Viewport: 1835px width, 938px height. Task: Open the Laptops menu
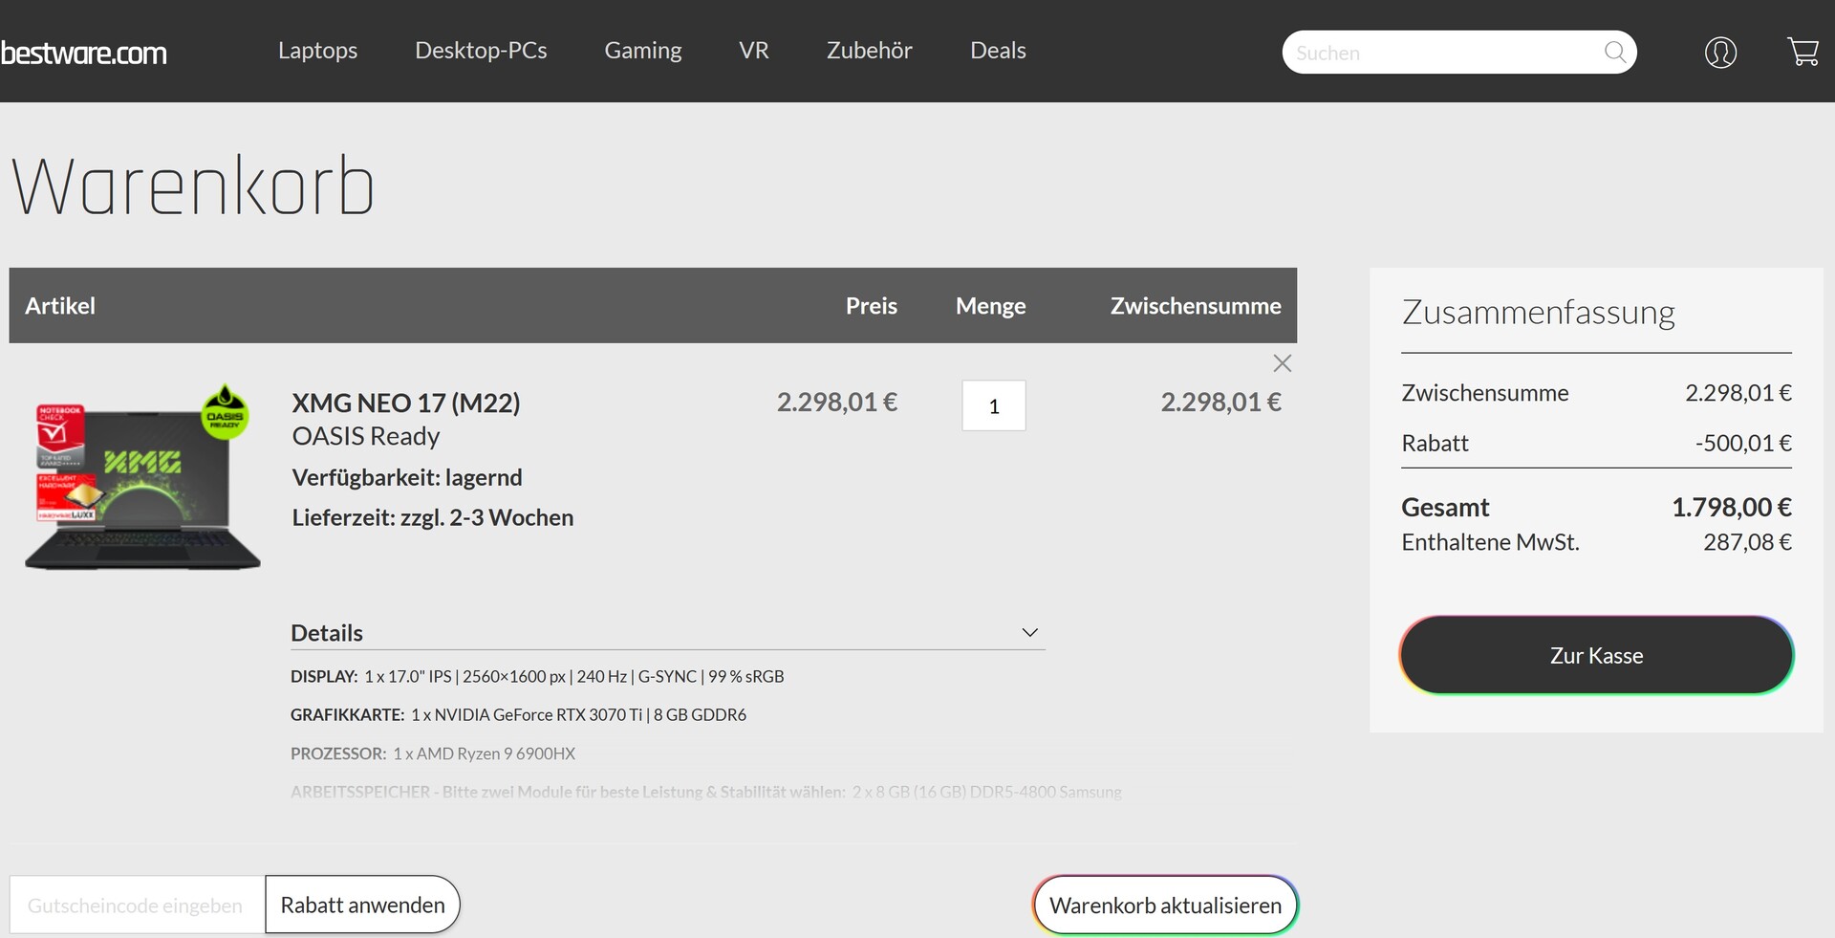tap(317, 51)
